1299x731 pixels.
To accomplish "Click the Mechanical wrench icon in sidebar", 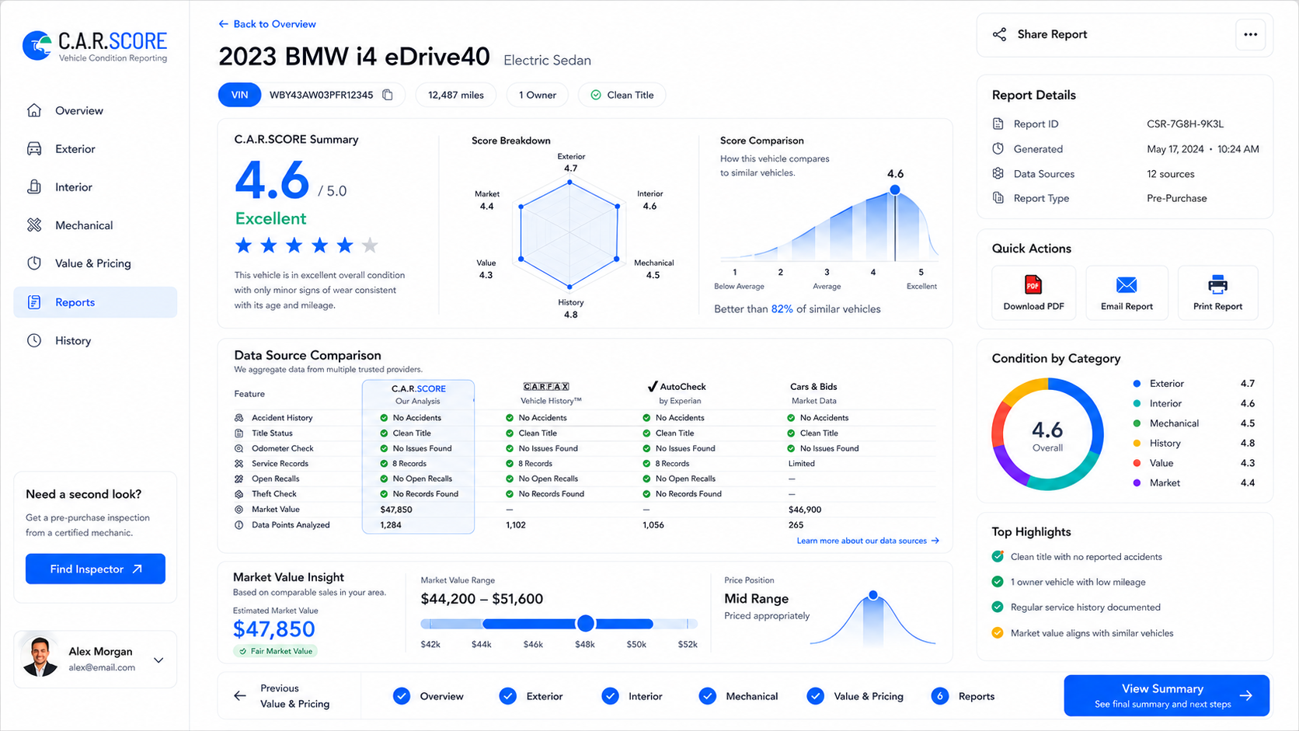I will coord(34,225).
